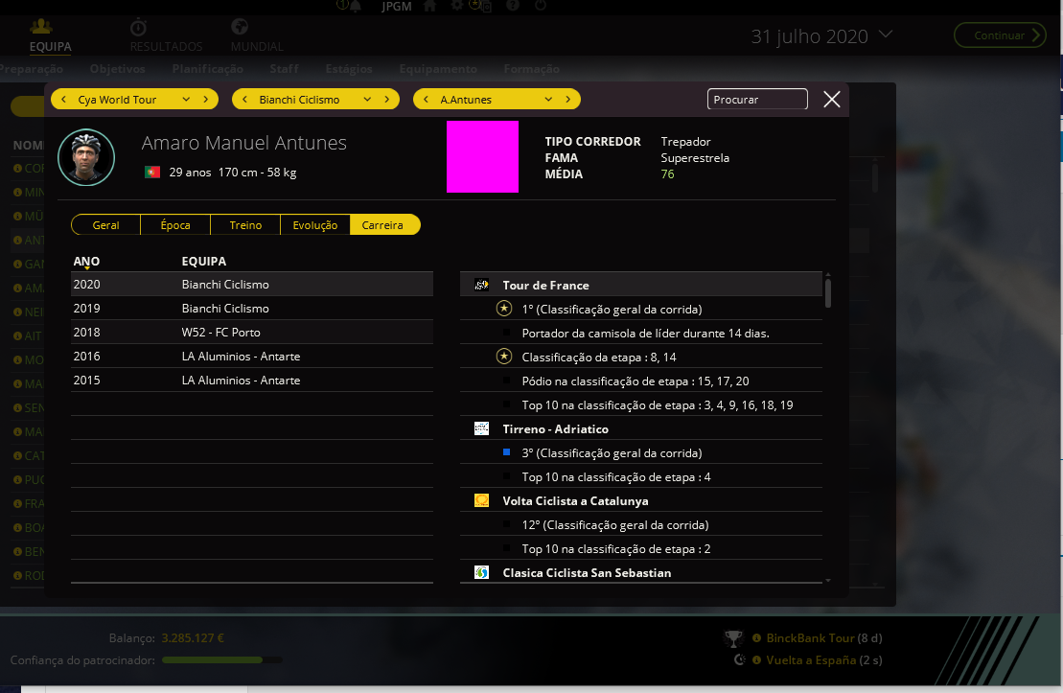Click 12º (Classificação geral da corrida) entry
Image resolution: width=1063 pixels, height=693 pixels.
point(614,525)
